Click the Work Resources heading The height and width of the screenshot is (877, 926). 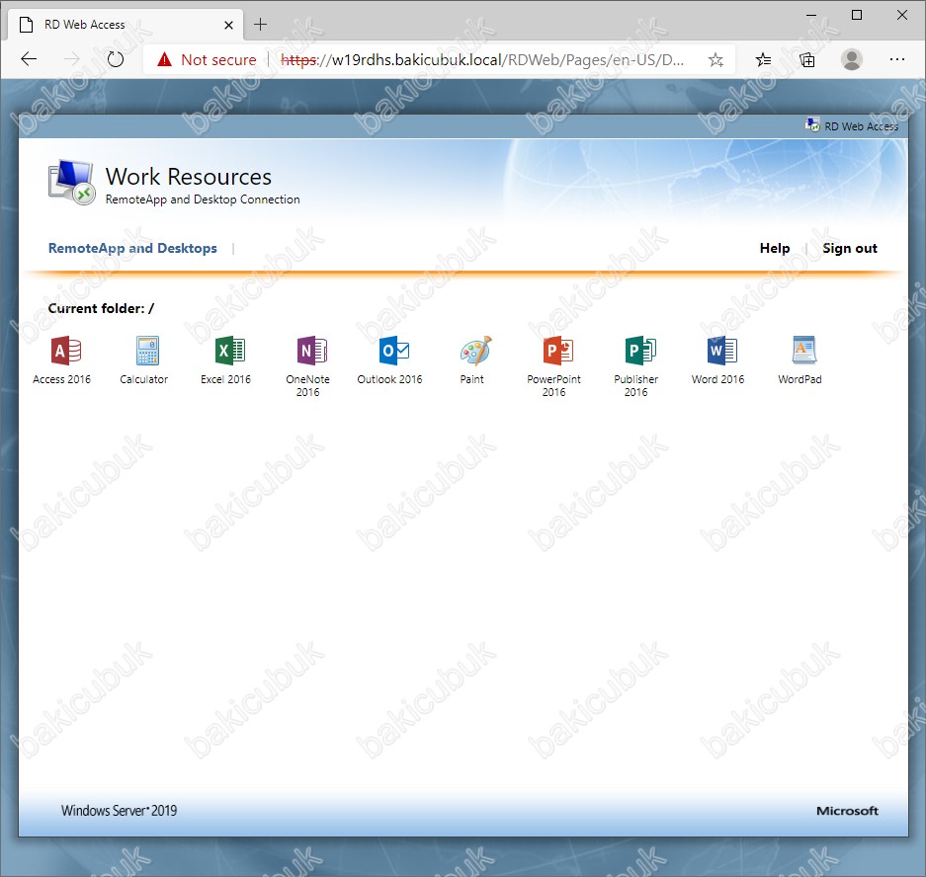tap(189, 177)
